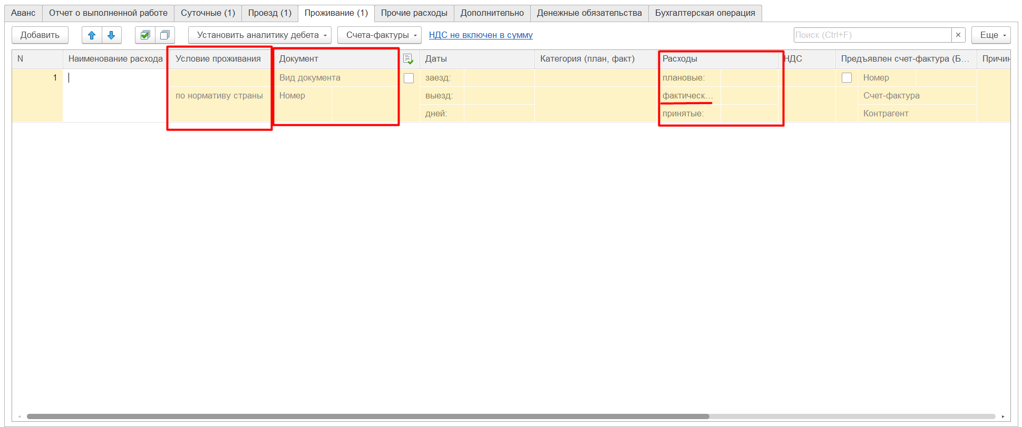
Task: Open the Еще menu
Action: pos(991,35)
